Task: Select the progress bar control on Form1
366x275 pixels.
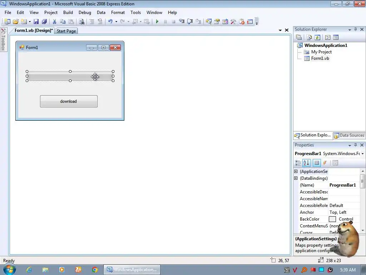Action: (70, 76)
